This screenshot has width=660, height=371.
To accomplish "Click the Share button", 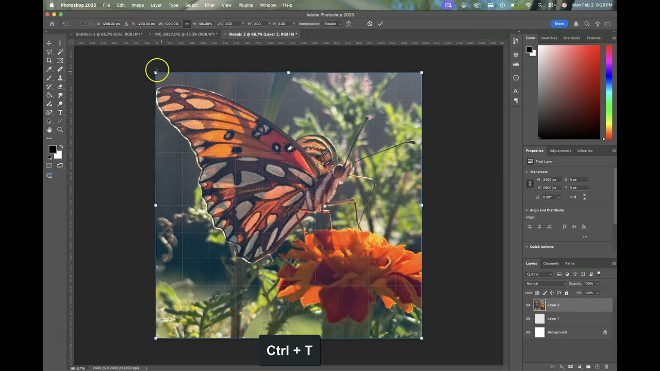I will (559, 24).
